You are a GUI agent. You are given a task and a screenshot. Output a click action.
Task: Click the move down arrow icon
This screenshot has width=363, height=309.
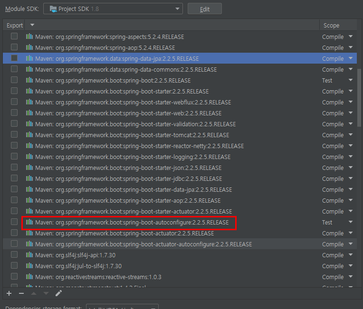(46, 293)
